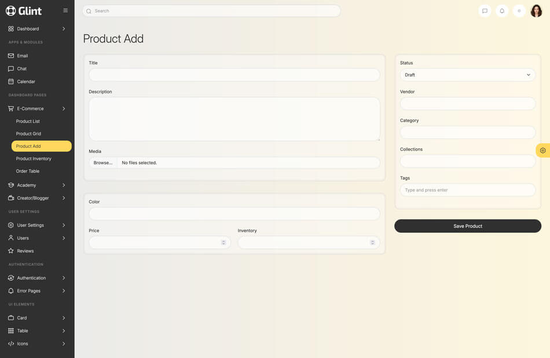
Task: Open the settings gear tab on right edge
Action: [x=542, y=151]
